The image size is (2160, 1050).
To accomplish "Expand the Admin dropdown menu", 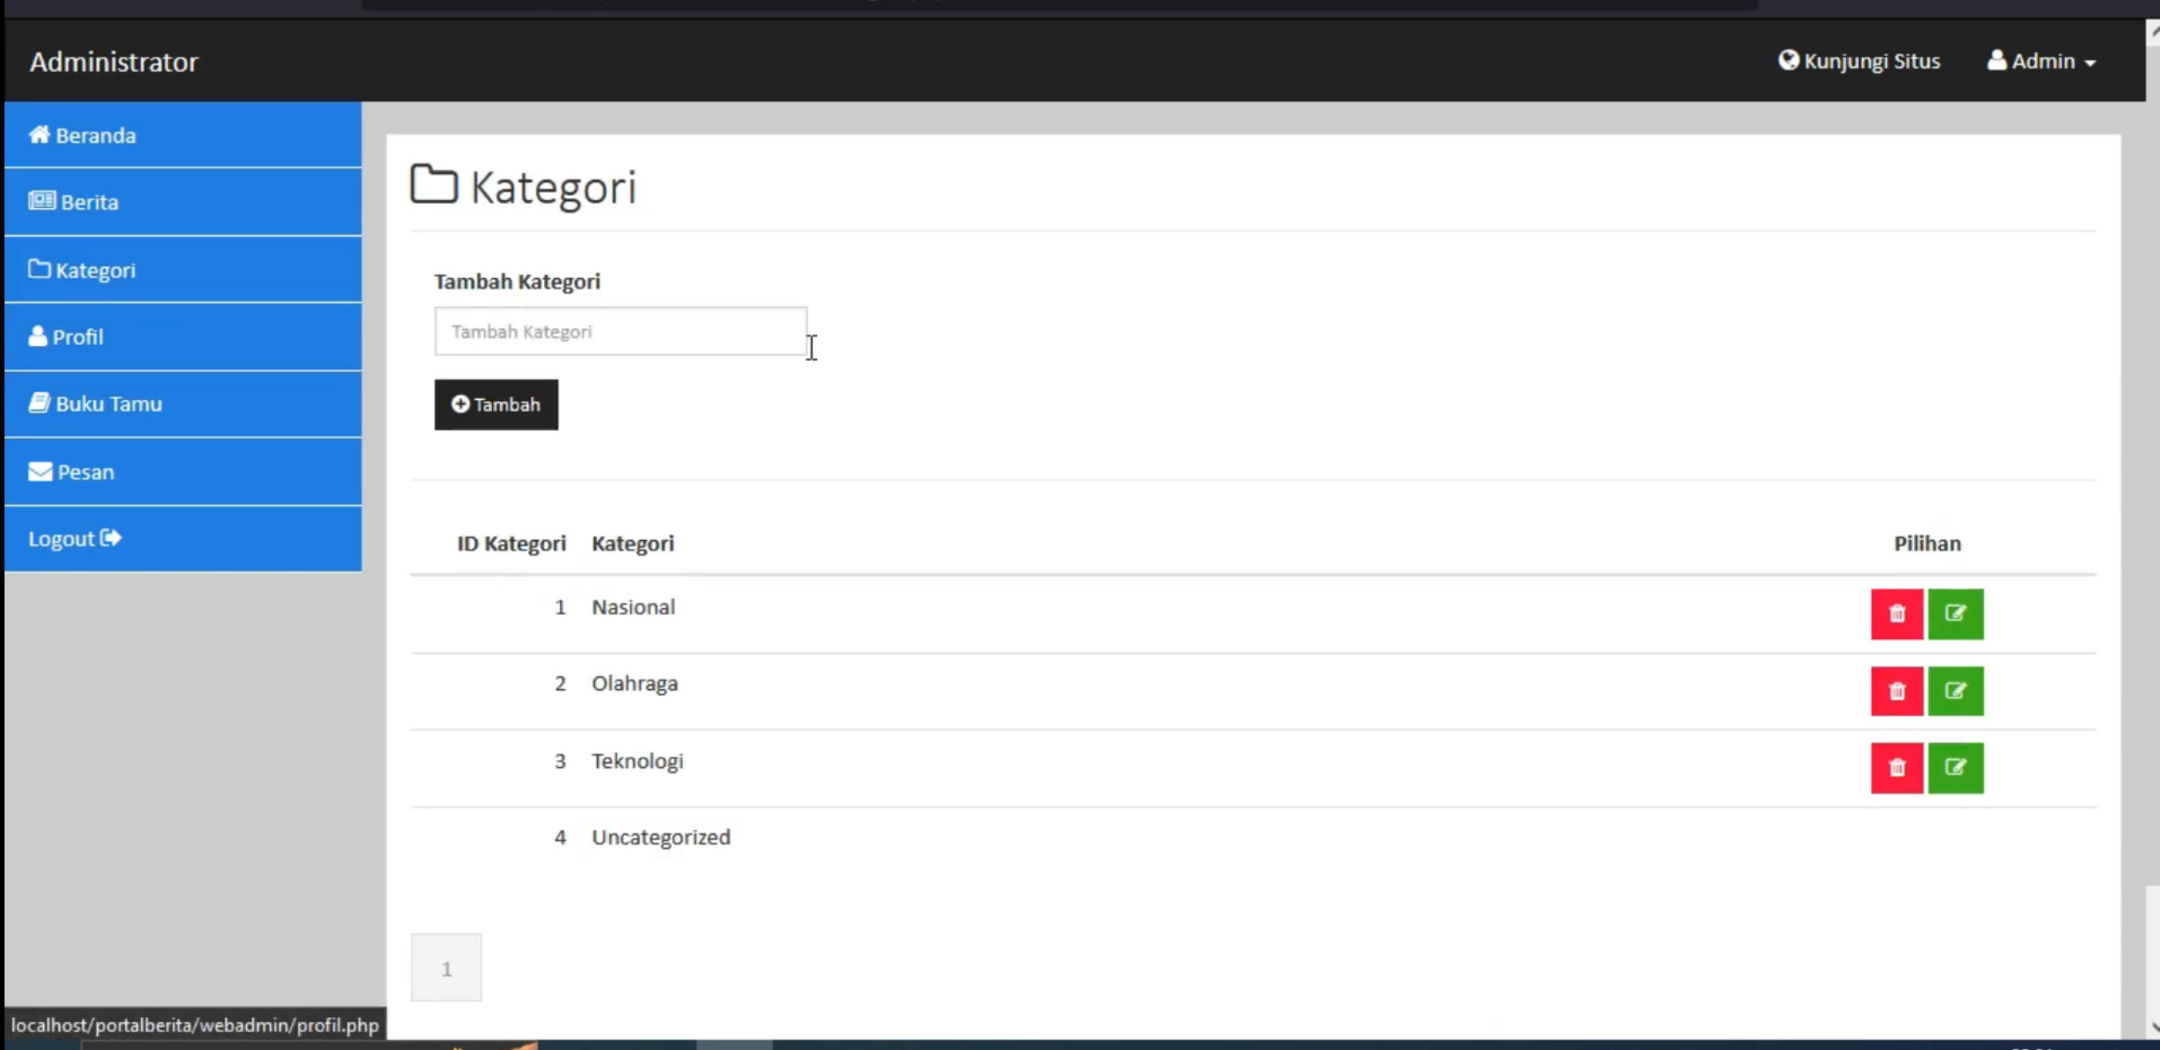I will pyautogui.click(x=2041, y=61).
